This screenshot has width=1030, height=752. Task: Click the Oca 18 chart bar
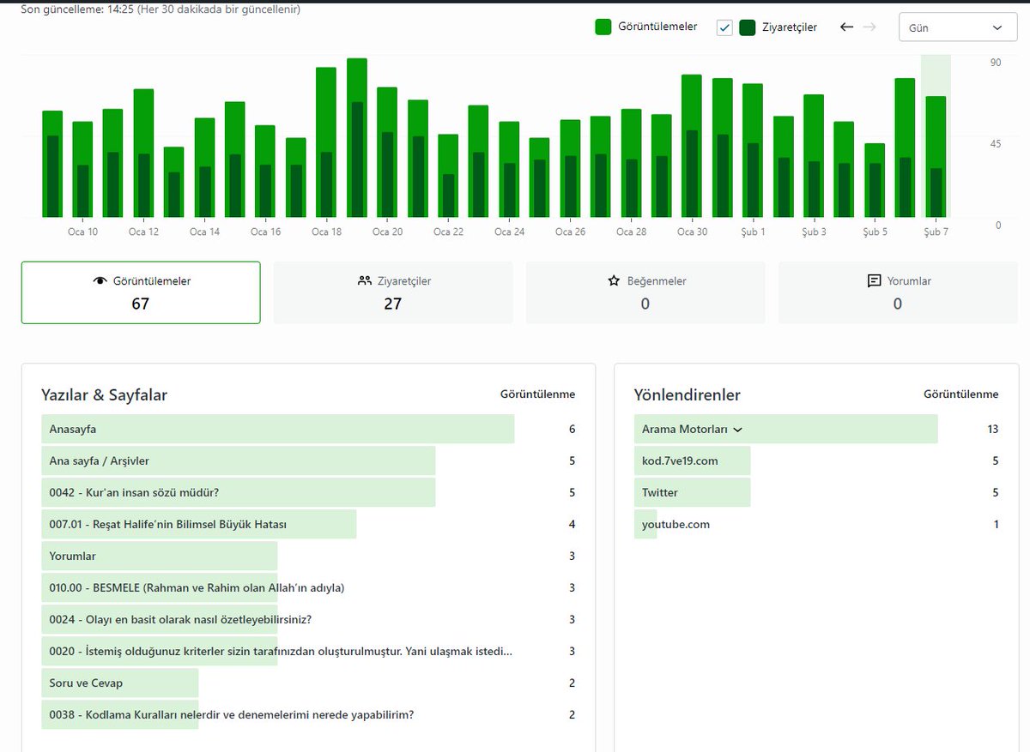pos(326,141)
